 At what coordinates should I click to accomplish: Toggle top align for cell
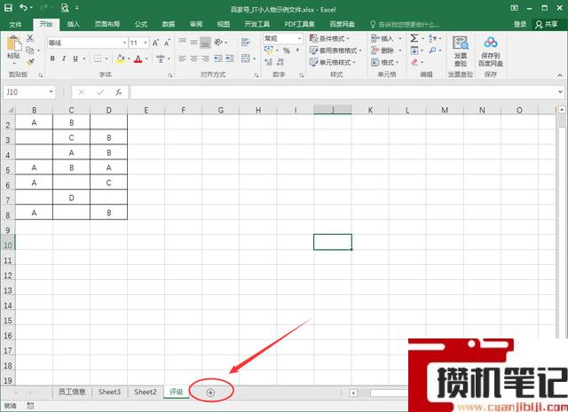[183, 43]
